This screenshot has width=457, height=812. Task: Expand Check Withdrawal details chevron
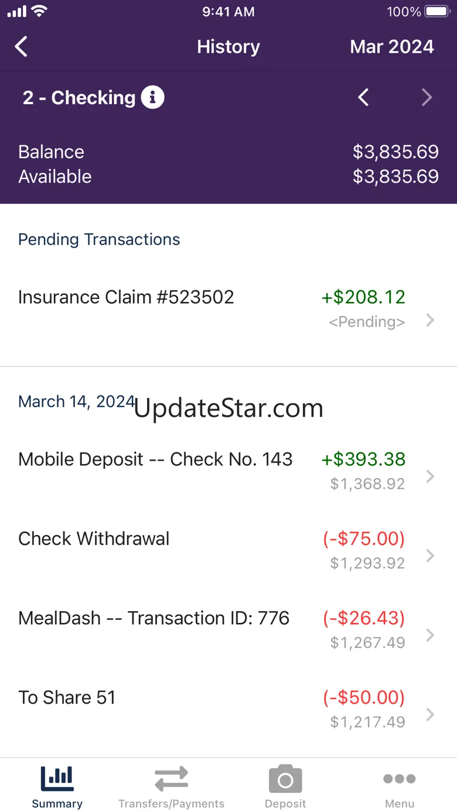(430, 556)
